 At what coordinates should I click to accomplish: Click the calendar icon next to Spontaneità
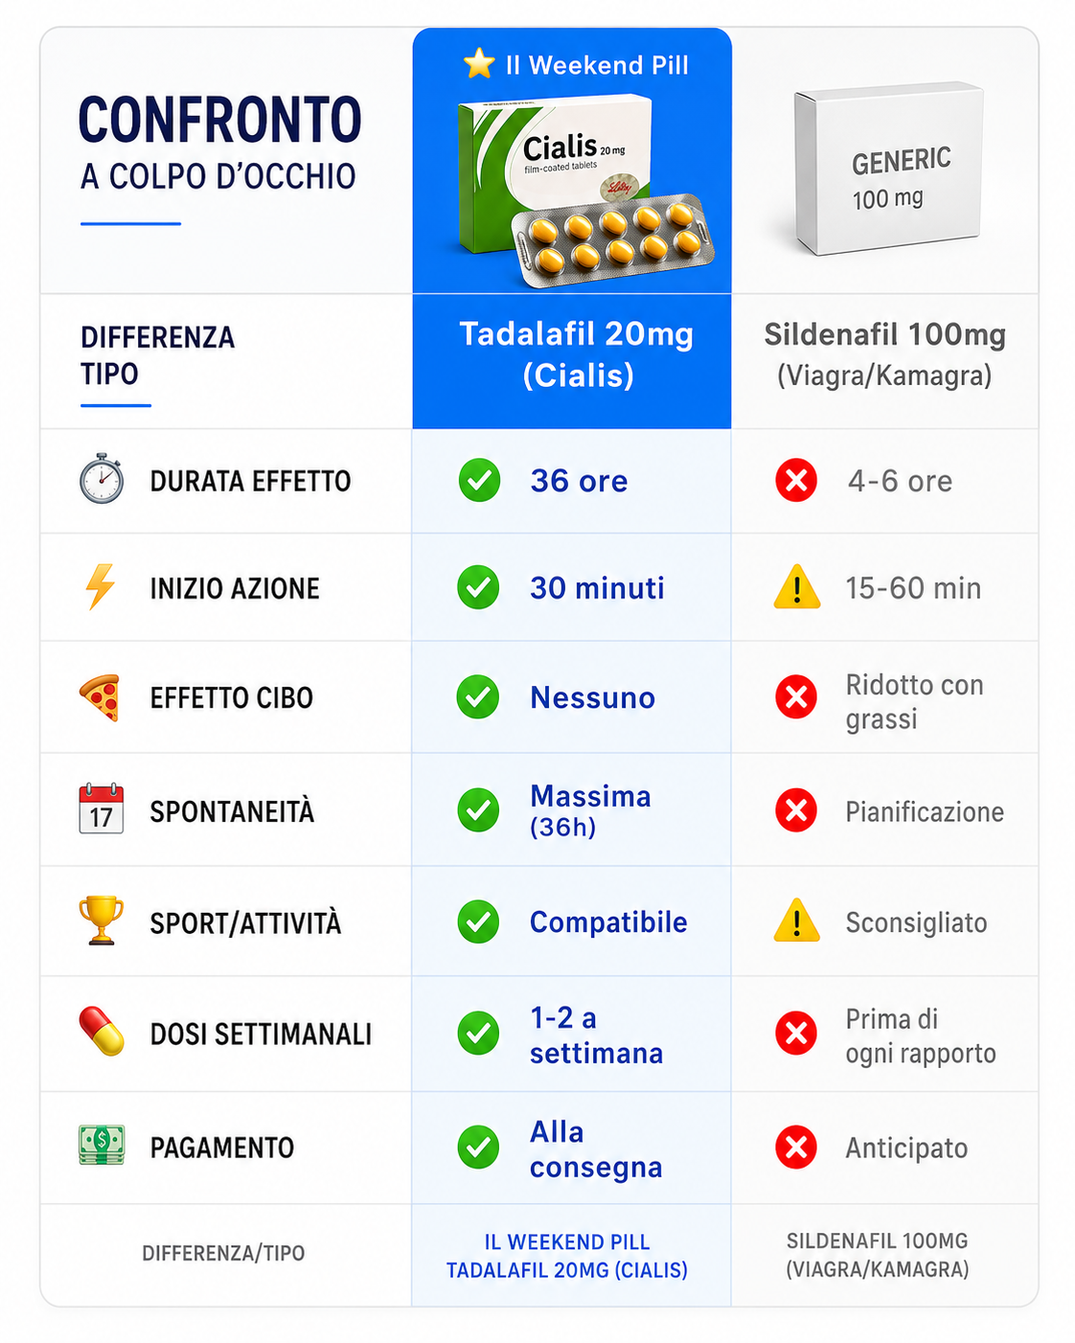coord(102,808)
